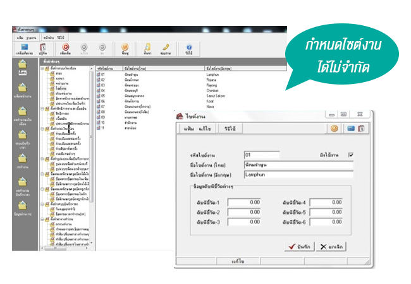Collapse the second group node in the settings tree

click(x=42, y=109)
